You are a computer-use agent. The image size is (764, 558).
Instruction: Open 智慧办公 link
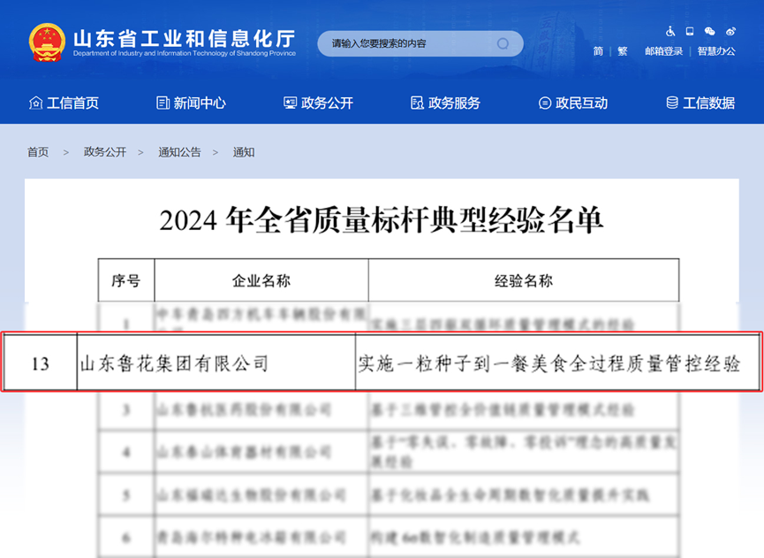coord(716,51)
